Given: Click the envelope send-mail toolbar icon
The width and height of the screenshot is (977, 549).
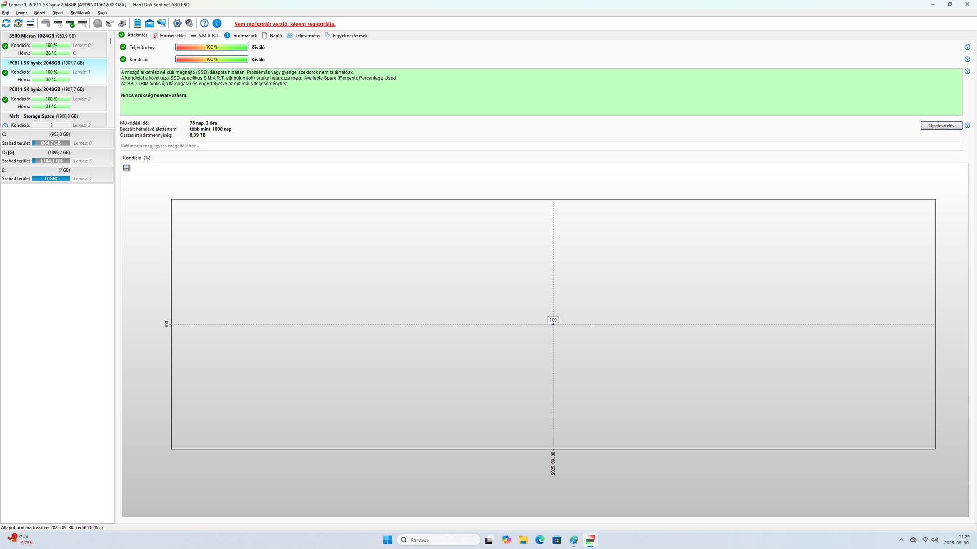Looking at the screenshot, I should (x=149, y=23).
